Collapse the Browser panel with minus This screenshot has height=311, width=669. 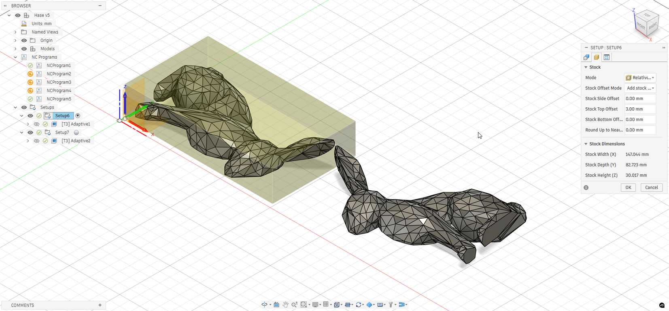(100, 6)
